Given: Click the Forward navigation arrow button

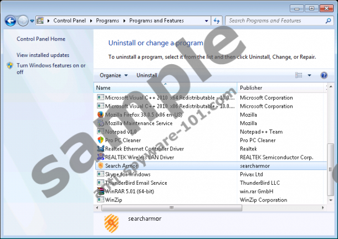Looking at the screenshot, I should tap(23, 21).
